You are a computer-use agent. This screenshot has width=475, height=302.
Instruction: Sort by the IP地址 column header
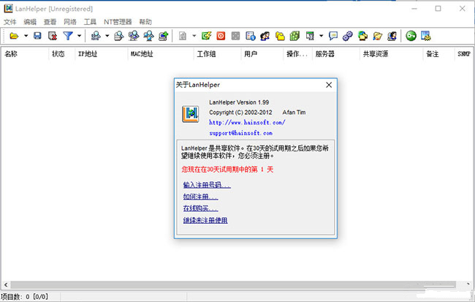(101, 54)
